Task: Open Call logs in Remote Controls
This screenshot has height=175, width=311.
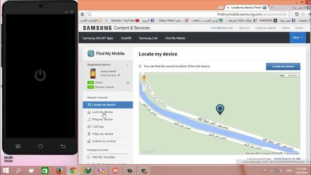Action: tap(98, 126)
